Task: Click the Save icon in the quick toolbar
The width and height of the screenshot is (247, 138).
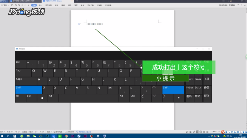Action: (12, 5)
